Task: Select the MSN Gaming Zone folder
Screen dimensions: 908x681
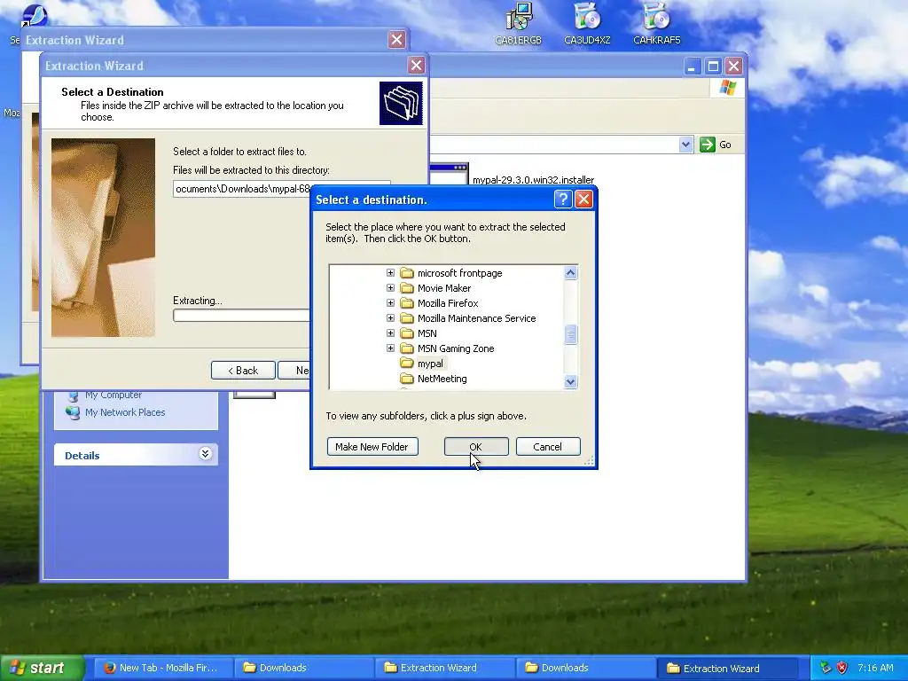Action: (456, 348)
